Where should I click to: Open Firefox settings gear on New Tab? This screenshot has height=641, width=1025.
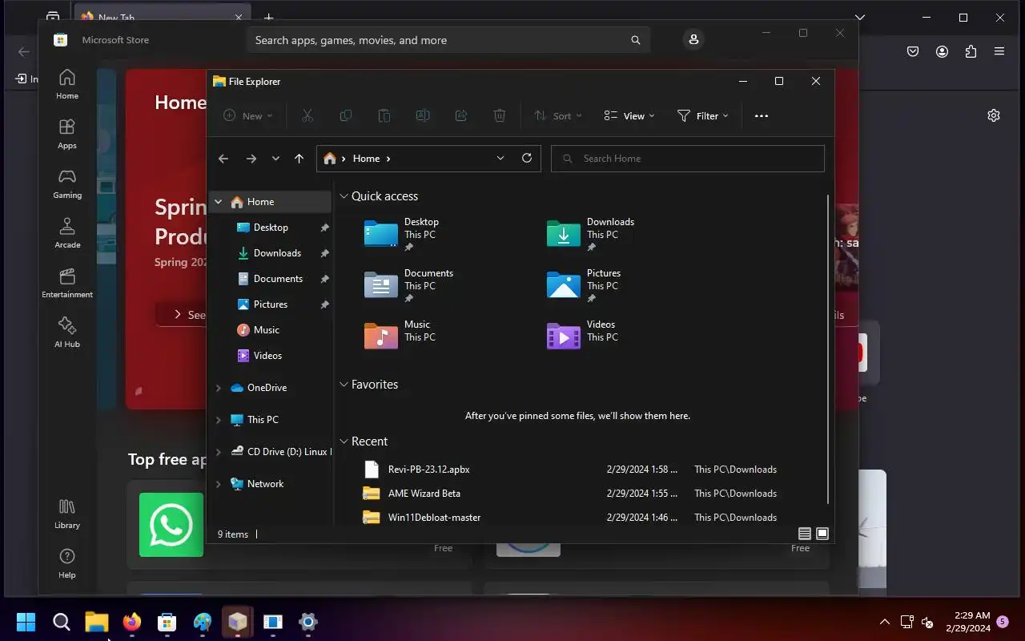point(994,115)
